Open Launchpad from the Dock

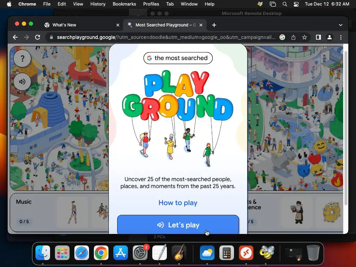pyautogui.click(x=62, y=253)
